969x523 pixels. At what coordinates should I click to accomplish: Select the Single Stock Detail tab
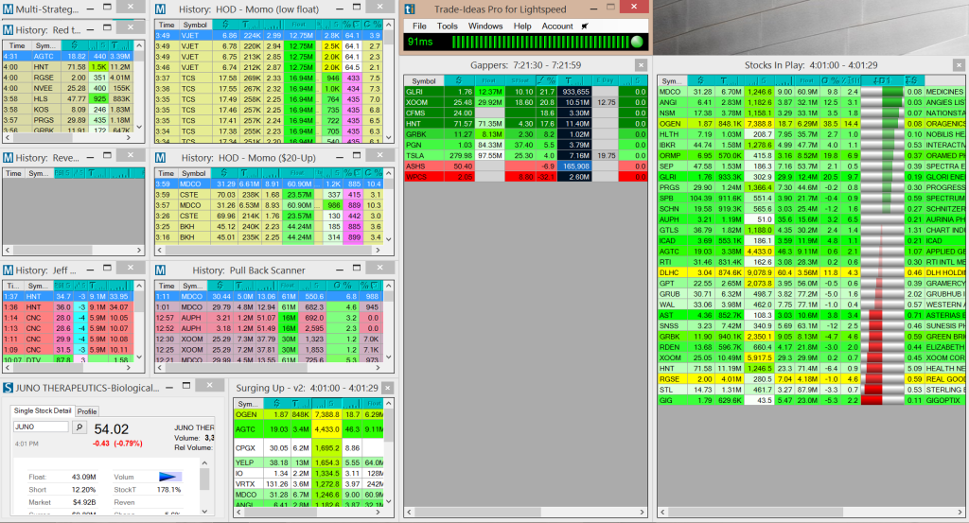(x=43, y=410)
